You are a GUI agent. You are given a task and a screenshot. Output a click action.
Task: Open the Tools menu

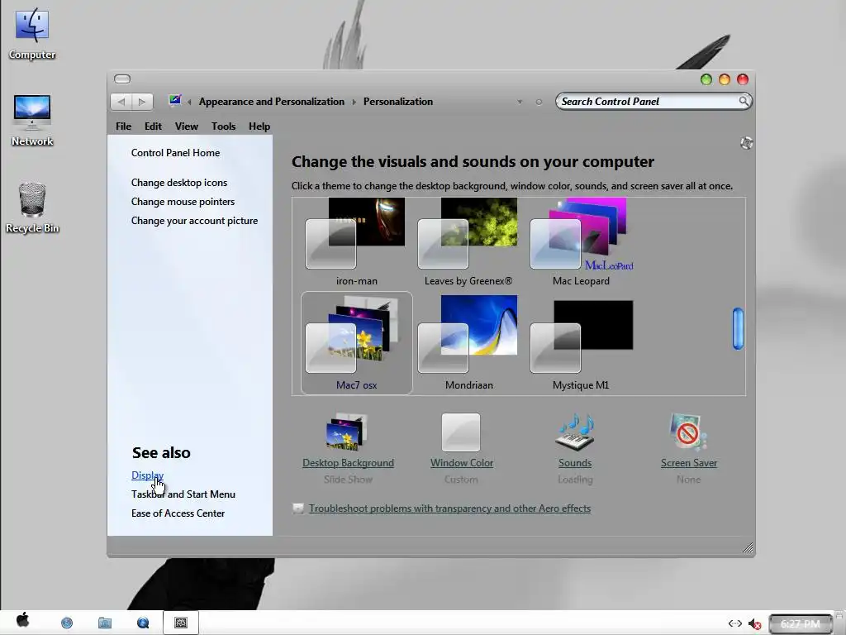(x=223, y=127)
